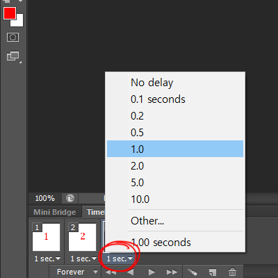Choose 5.0 delay option

[x=175, y=183]
